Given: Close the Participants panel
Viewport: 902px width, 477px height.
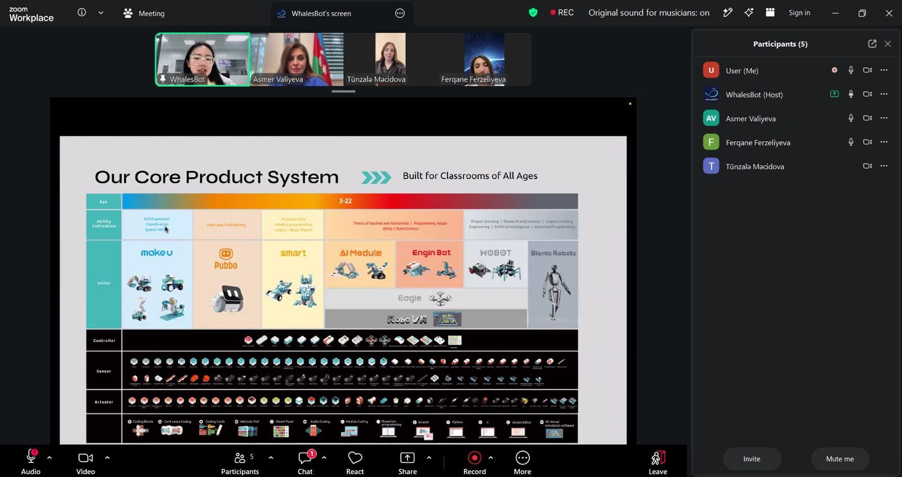Looking at the screenshot, I should [888, 44].
